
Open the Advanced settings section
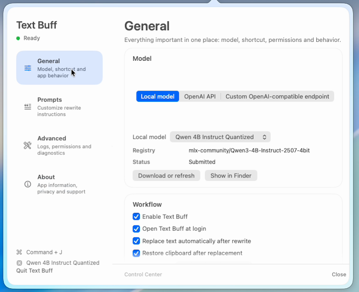[59, 145]
